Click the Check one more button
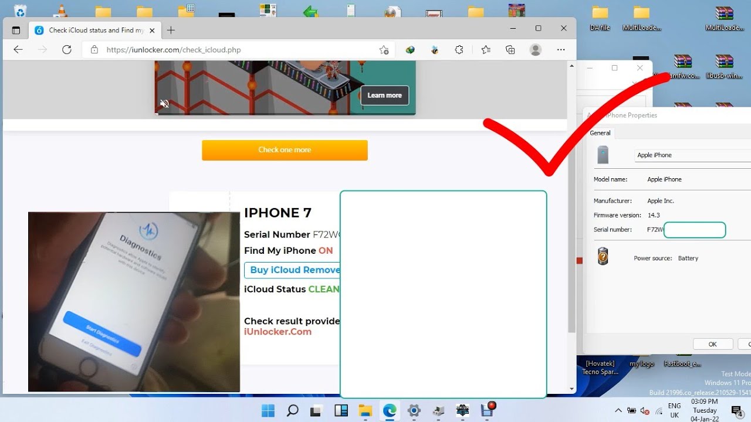Screen dimensions: 751x422 (285, 150)
